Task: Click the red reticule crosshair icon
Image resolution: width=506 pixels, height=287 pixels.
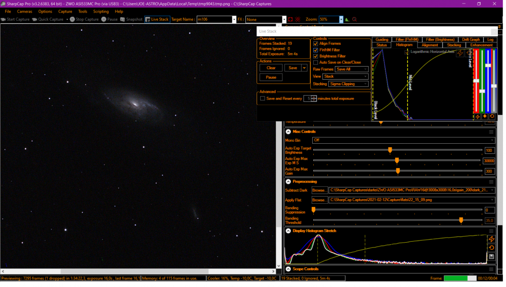Action: coord(298,19)
